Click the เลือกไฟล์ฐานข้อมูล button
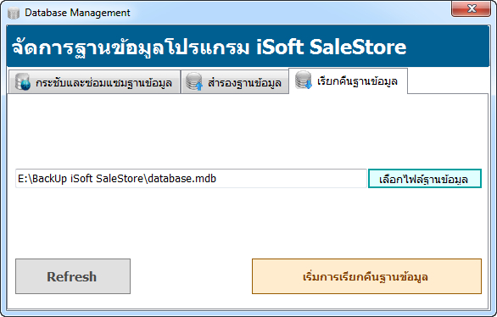The height and width of the screenshot is (317, 497). pyautogui.click(x=425, y=179)
